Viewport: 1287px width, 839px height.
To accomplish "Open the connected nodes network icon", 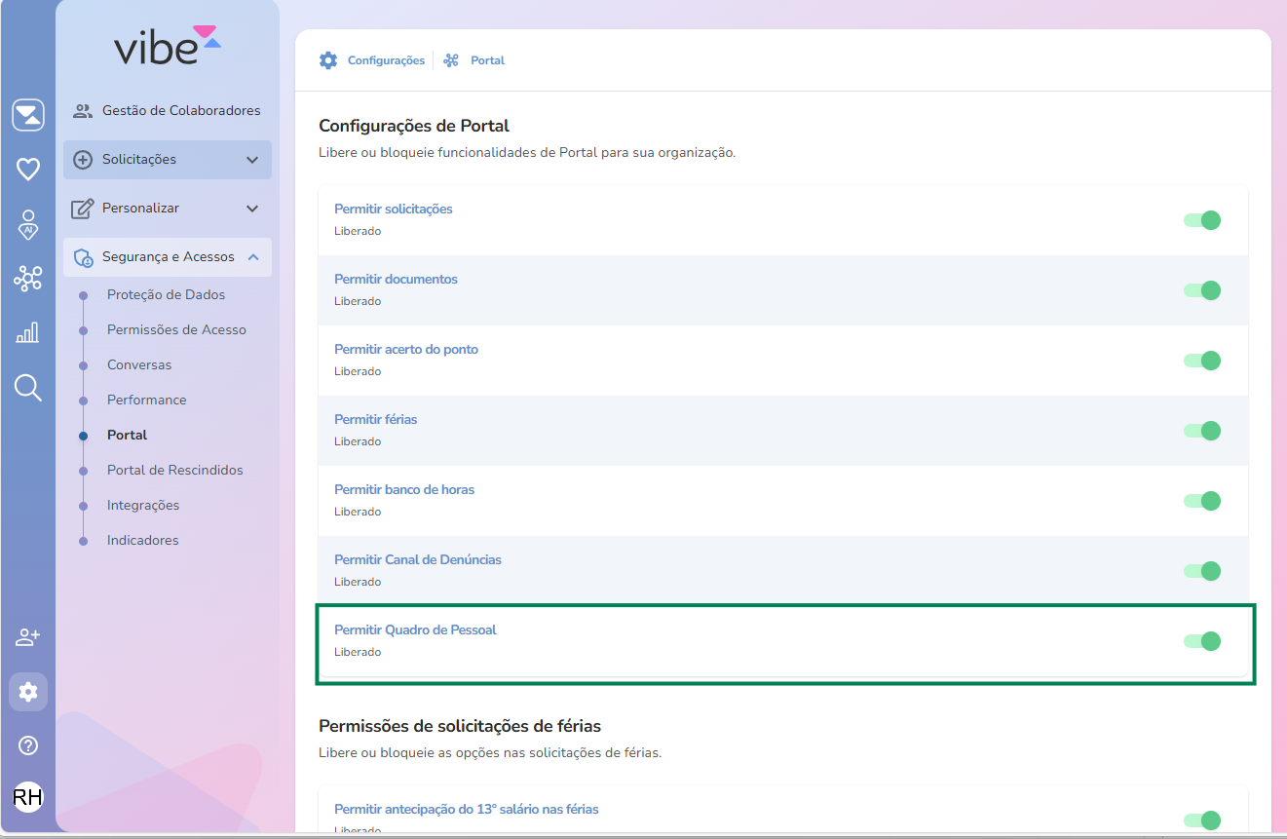I will (x=28, y=280).
